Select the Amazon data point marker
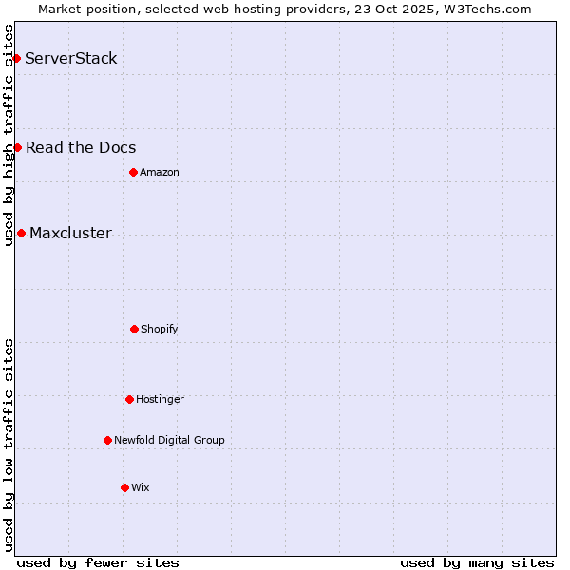The width and height of the screenshot is (570, 570). point(133,172)
